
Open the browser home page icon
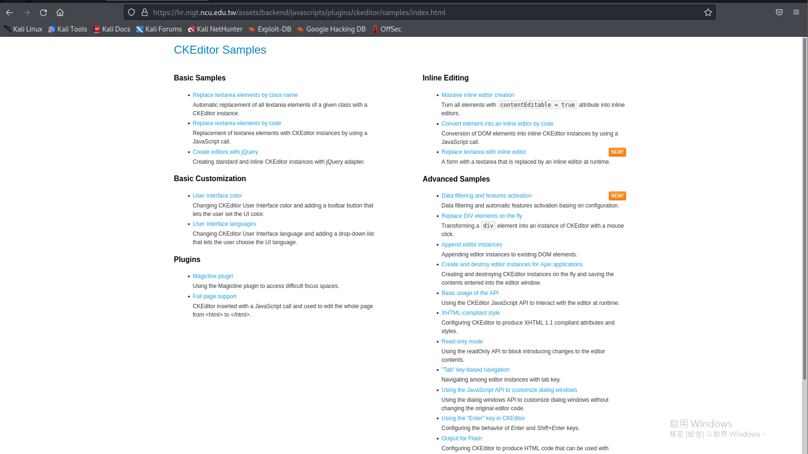point(60,13)
